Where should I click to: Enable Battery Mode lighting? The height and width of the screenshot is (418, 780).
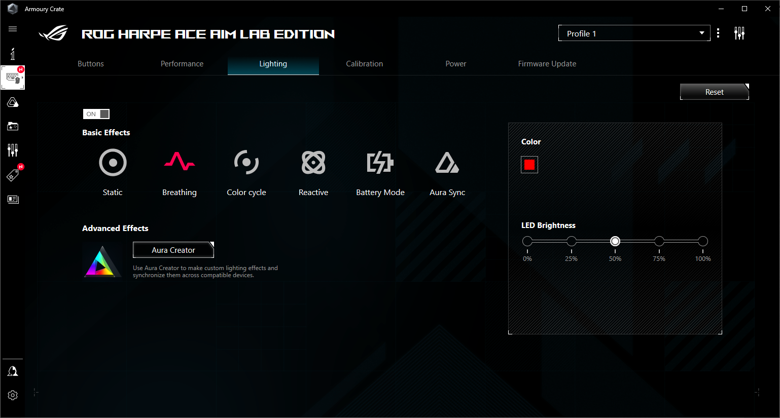380,172
